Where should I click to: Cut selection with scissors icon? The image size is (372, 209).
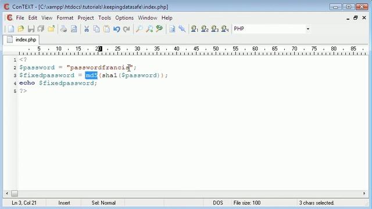click(87, 29)
